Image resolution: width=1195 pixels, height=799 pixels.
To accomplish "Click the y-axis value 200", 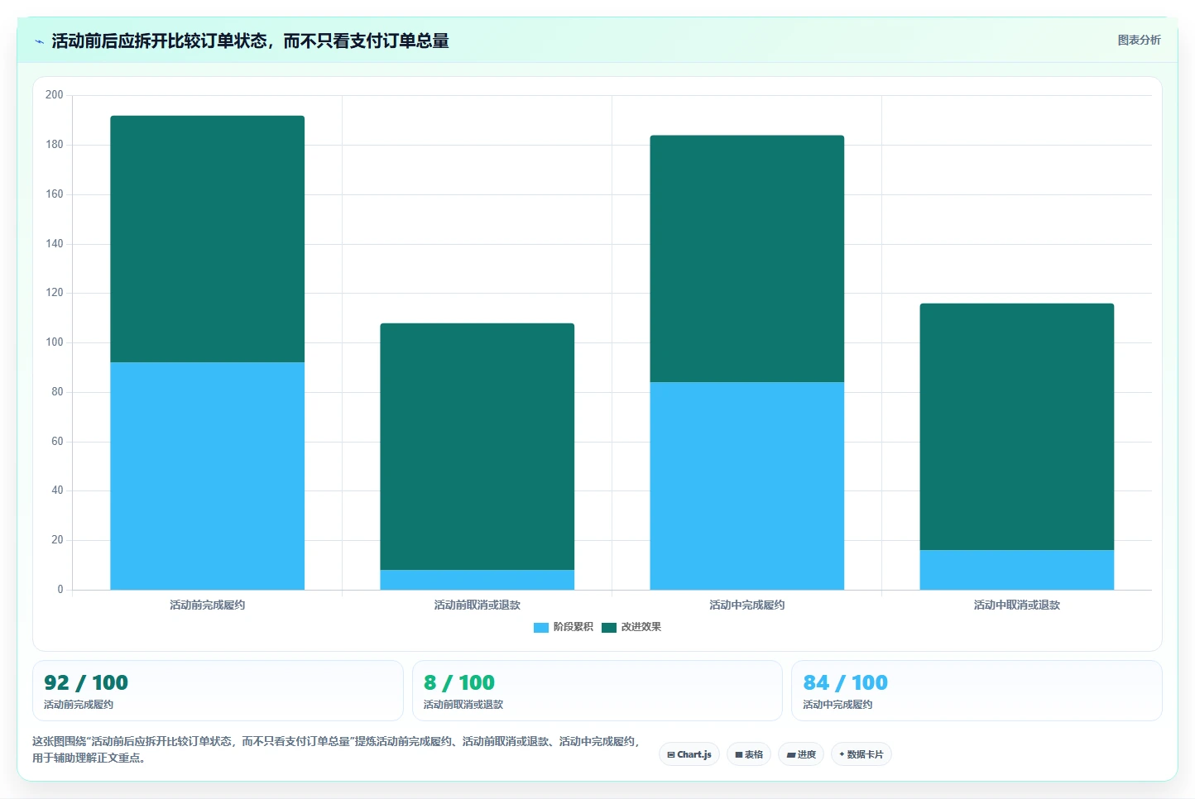I will tap(55, 95).
